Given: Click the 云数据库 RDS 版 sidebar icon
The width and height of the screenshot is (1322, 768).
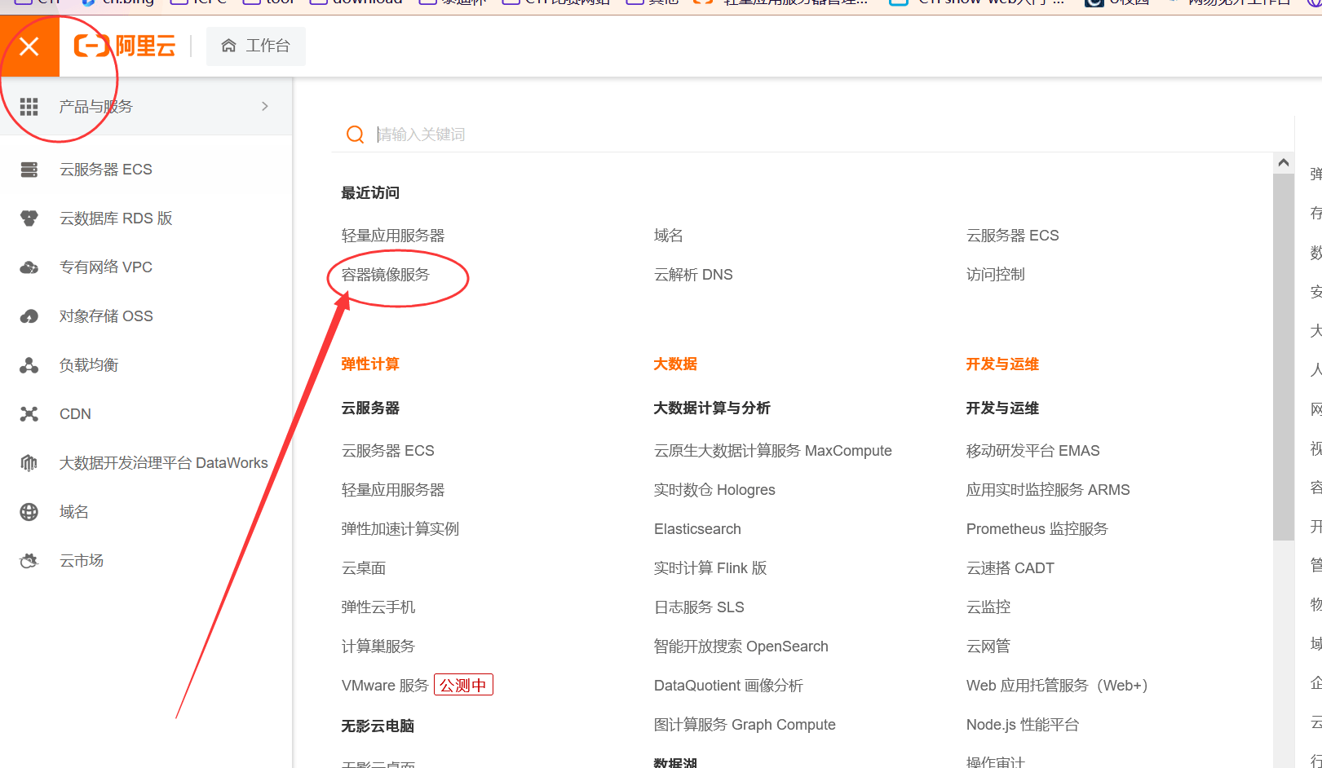Looking at the screenshot, I should point(29,218).
